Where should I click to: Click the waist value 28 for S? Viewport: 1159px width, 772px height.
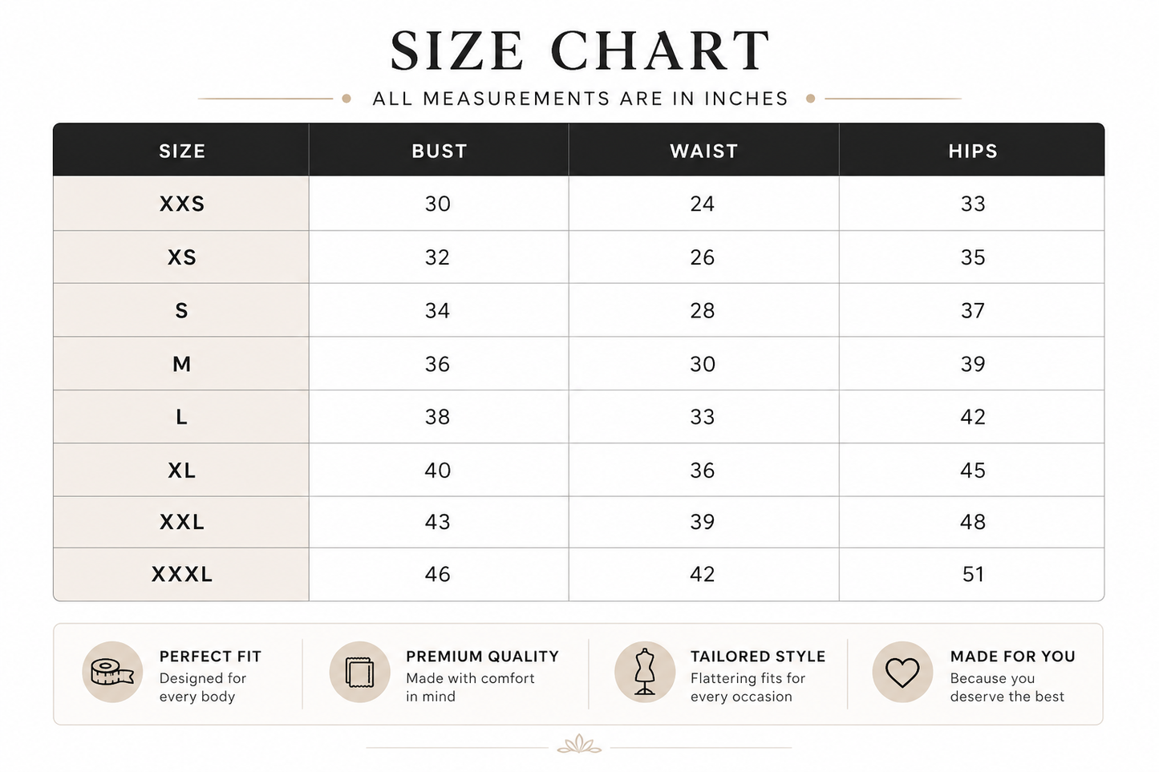[703, 310]
